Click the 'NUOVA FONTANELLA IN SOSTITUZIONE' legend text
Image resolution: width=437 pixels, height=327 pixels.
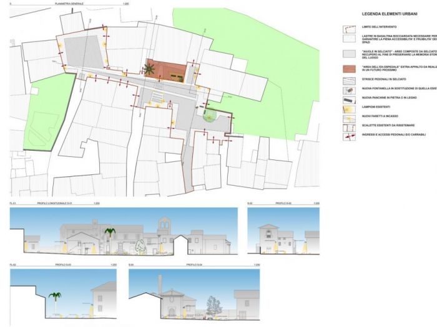coord(400,88)
